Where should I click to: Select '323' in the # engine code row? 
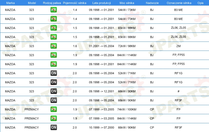(32, 91)
